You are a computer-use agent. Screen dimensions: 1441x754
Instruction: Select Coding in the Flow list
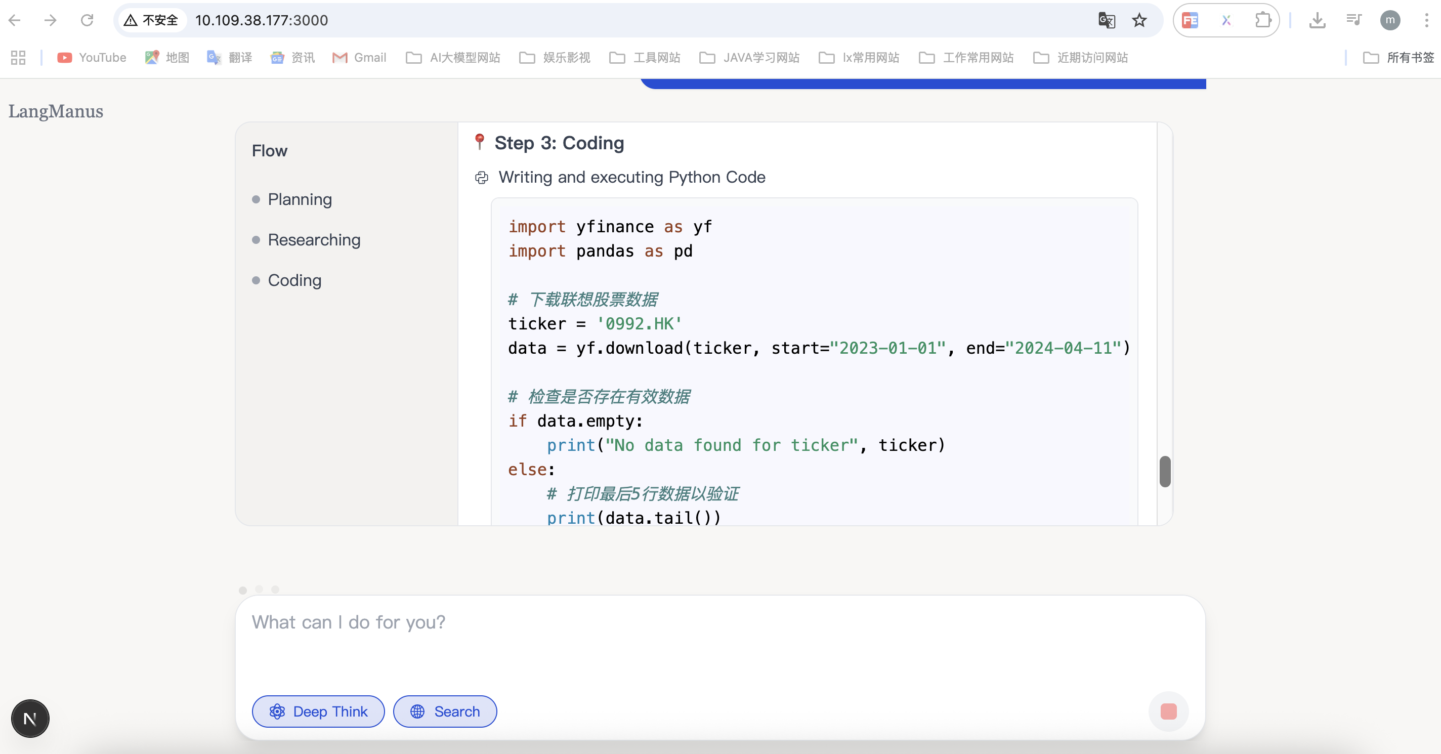coord(294,280)
